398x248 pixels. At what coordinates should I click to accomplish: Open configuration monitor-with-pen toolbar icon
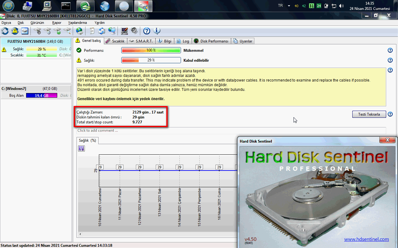(x=124, y=31)
